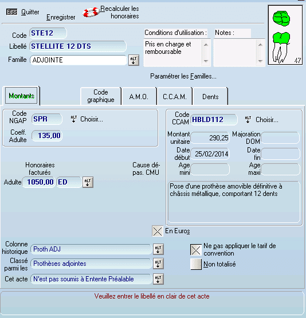Click the lifebuoy Recalculer icon

[91, 13]
